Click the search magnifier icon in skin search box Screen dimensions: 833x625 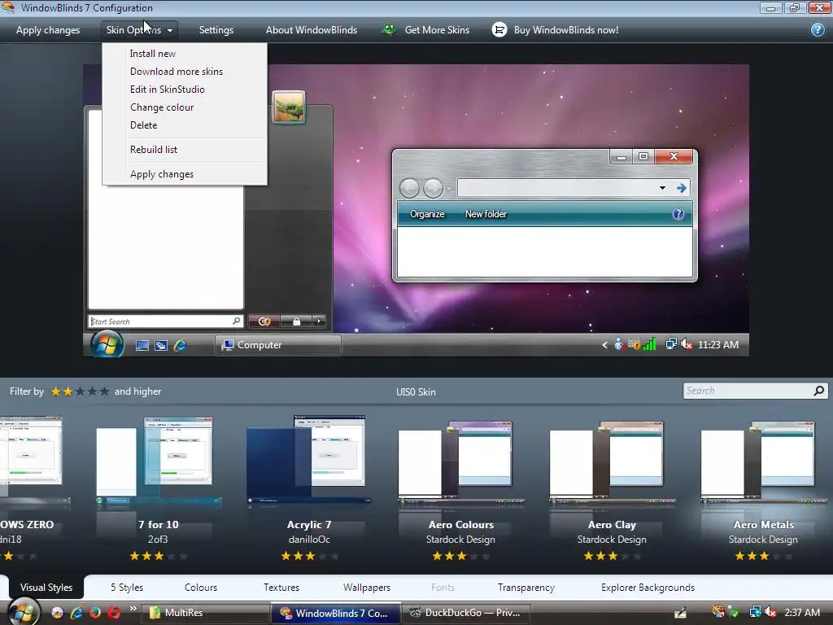(x=818, y=391)
